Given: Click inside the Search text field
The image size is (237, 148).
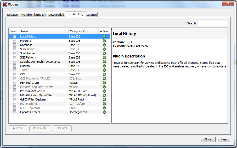Looking at the screenshot, I should pyautogui.click(x=213, y=23).
